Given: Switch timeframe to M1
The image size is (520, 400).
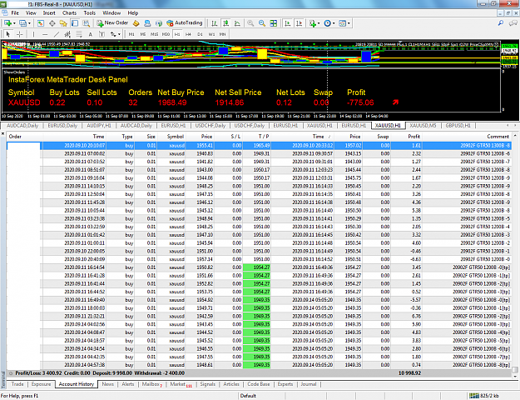Looking at the screenshot, I should (131, 34).
